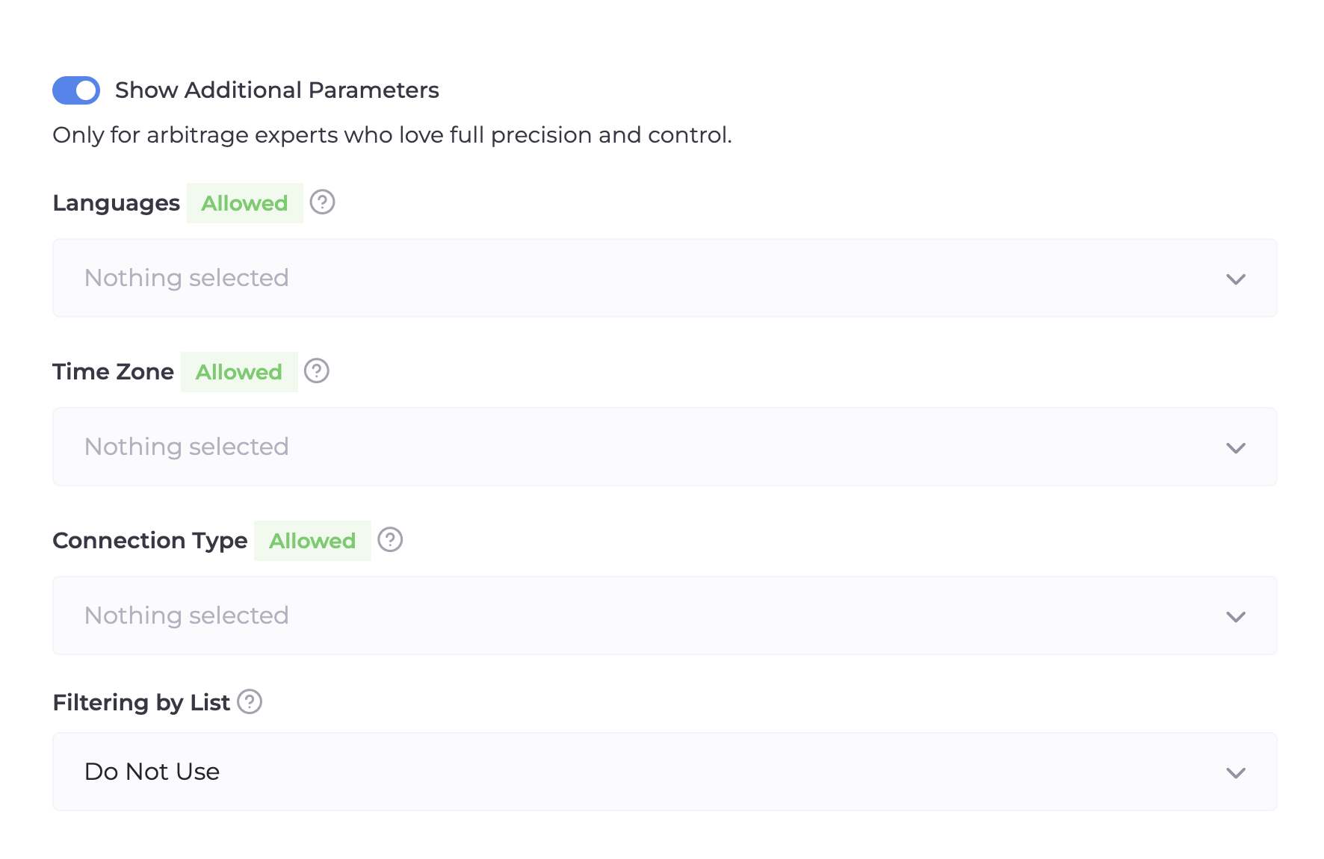Click the Filtering by List question-mark icon

point(250,702)
